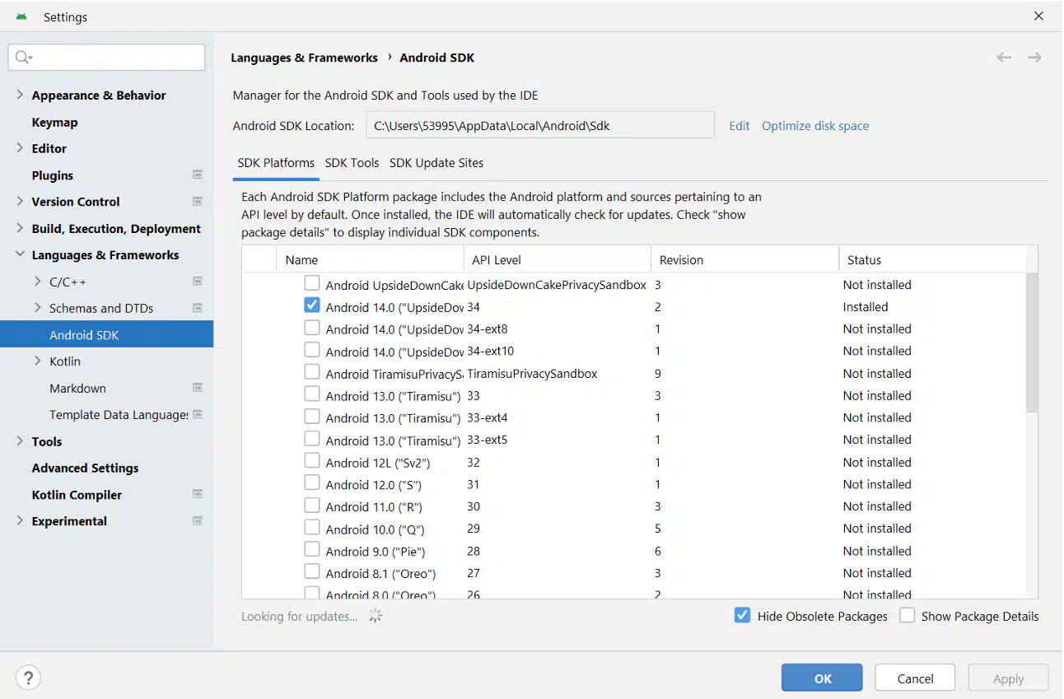Check the Android 13.0 API 33 checkbox

pyautogui.click(x=312, y=394)
